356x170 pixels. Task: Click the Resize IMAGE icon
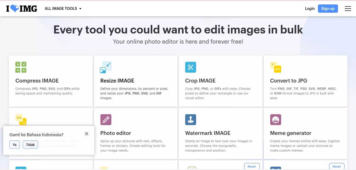pyautogui.click(x=106, y=67)
